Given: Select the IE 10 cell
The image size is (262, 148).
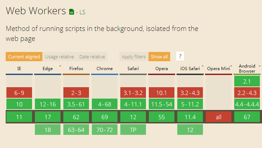Looking at the screenshot, I should [x=19, y=104].
